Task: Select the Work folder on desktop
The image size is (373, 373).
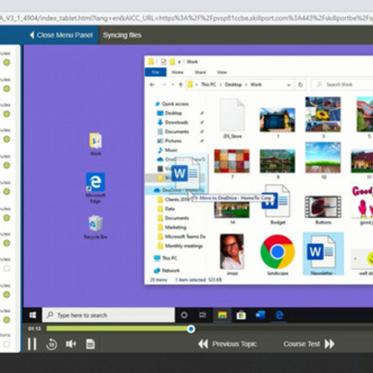Action: tap(96, 144)
